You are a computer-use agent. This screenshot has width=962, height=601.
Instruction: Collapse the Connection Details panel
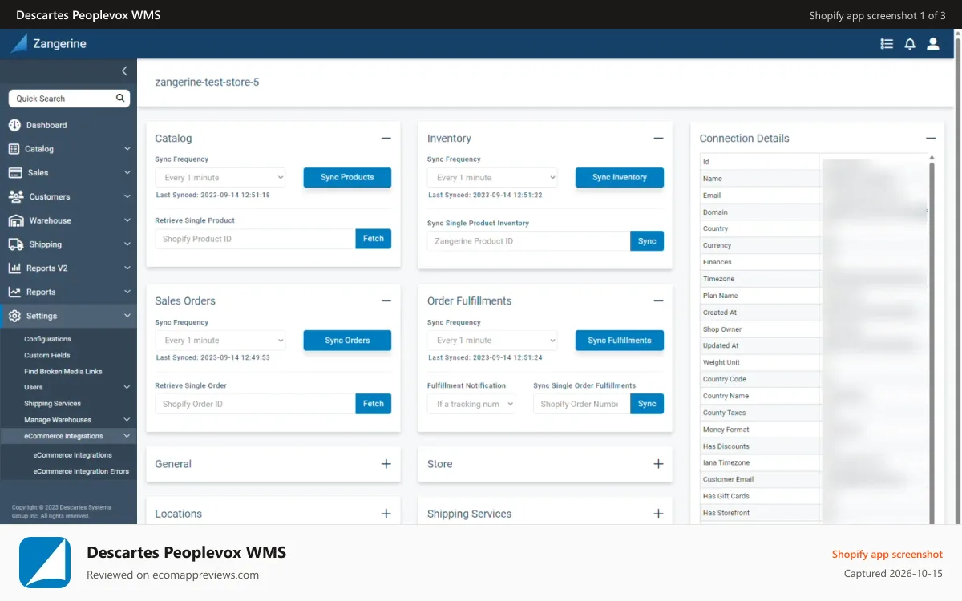[x=930, y=139]
